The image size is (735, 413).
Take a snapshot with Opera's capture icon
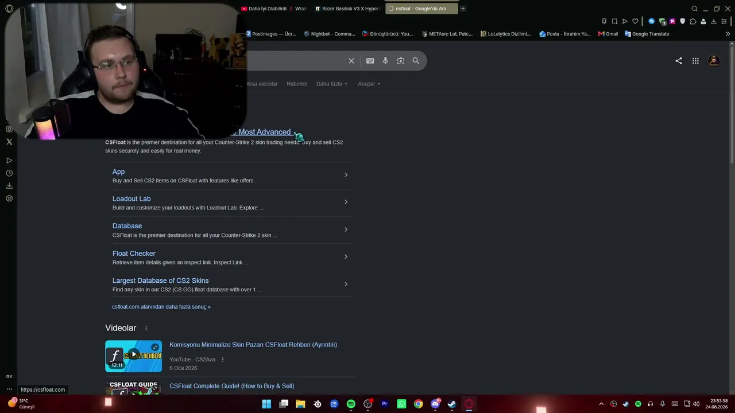pos(614,21)
